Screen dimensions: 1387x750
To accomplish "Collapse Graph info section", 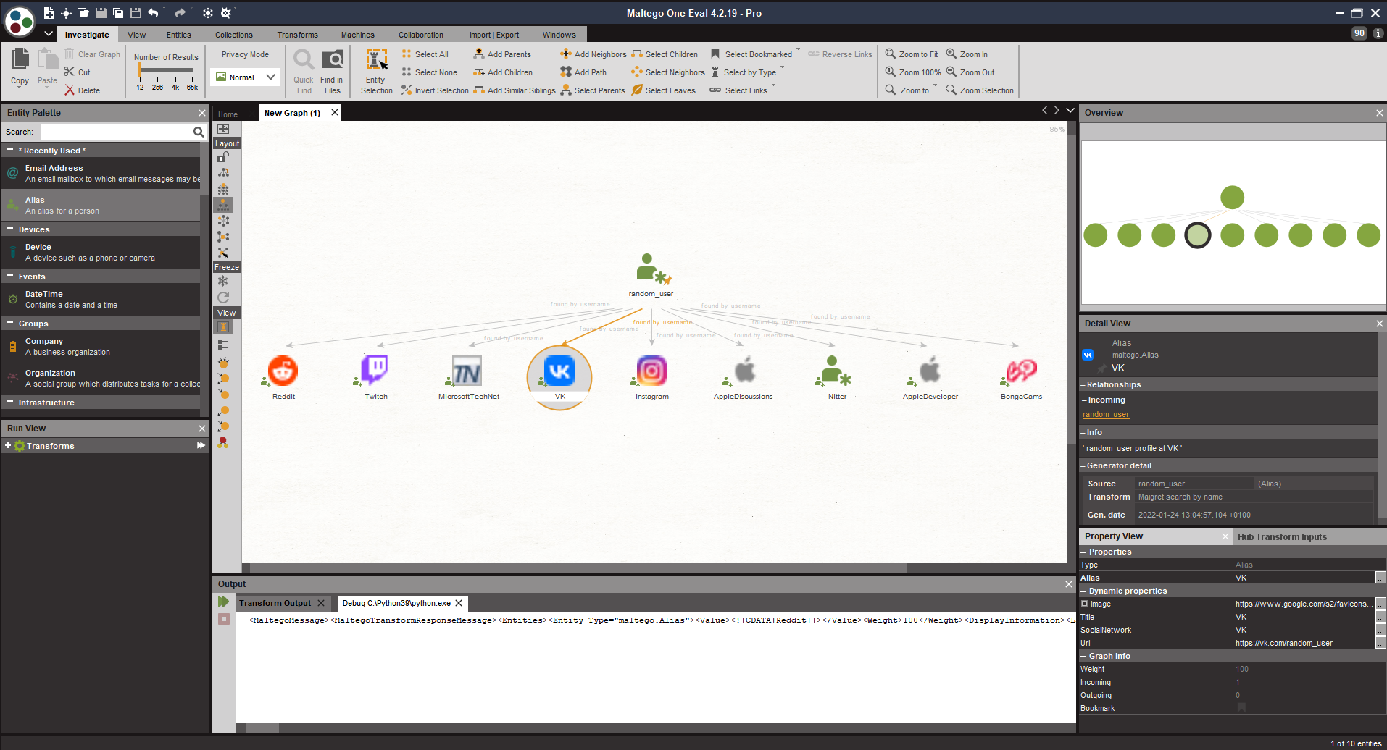I will 1084,656.
